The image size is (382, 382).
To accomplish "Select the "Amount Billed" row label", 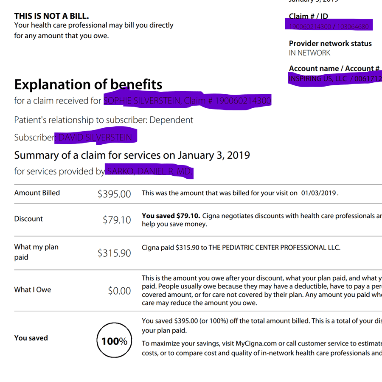I will (37, 193).
